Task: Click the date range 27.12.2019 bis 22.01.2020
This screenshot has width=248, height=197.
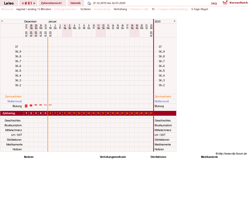Action: [109, 3]
